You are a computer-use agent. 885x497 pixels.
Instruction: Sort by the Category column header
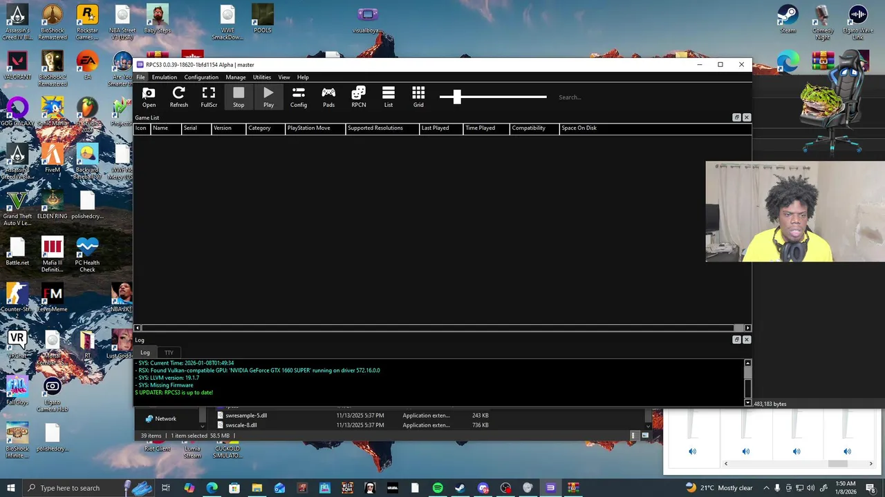pos(265,128)
